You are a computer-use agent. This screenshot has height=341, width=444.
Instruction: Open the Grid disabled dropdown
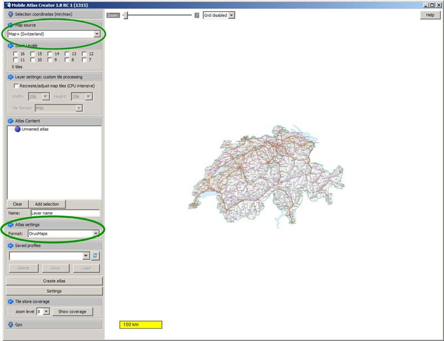[231, 16]
